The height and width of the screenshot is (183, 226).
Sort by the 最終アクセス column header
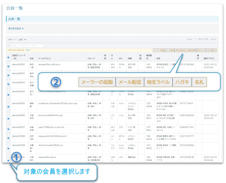[x=209, y=58]
